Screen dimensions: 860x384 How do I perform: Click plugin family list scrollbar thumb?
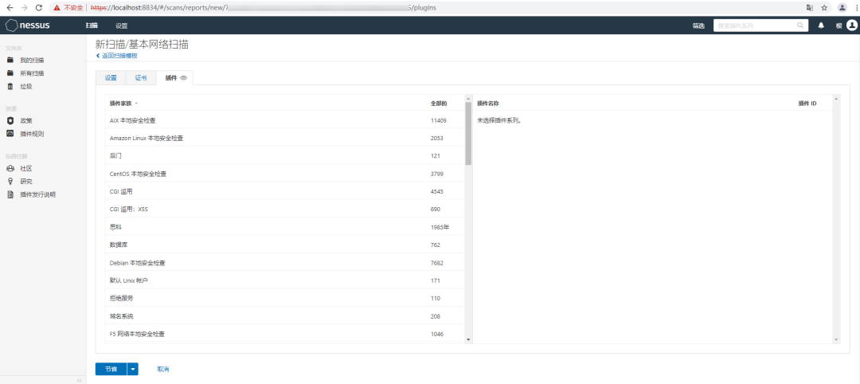click(x=468, y=134)
